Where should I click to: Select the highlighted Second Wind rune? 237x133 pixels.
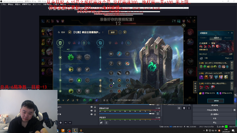tap(79, 80)
